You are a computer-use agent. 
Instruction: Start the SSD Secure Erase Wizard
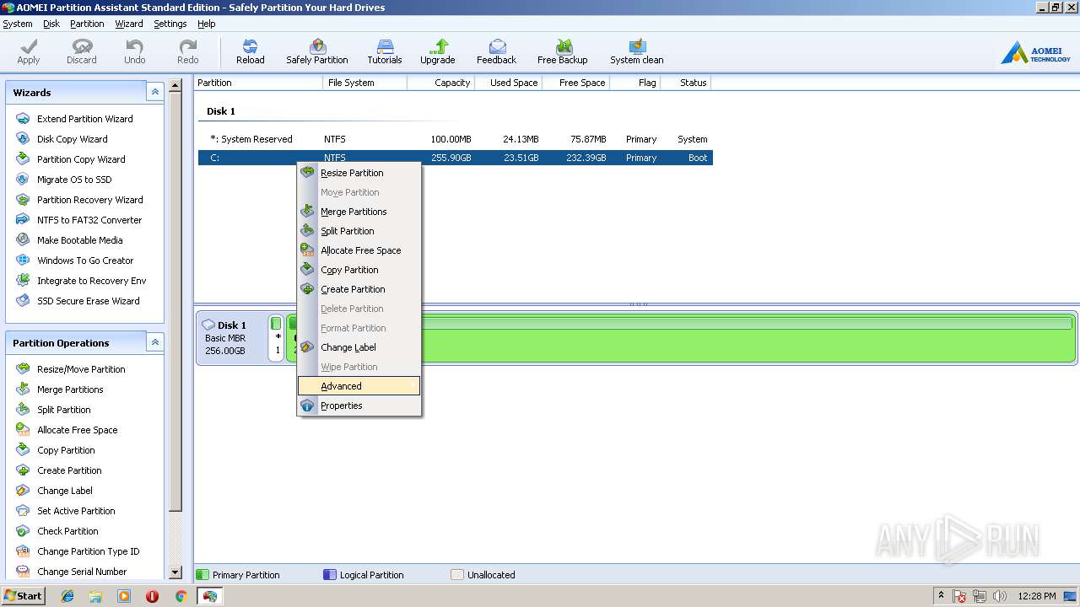point(88,301)
